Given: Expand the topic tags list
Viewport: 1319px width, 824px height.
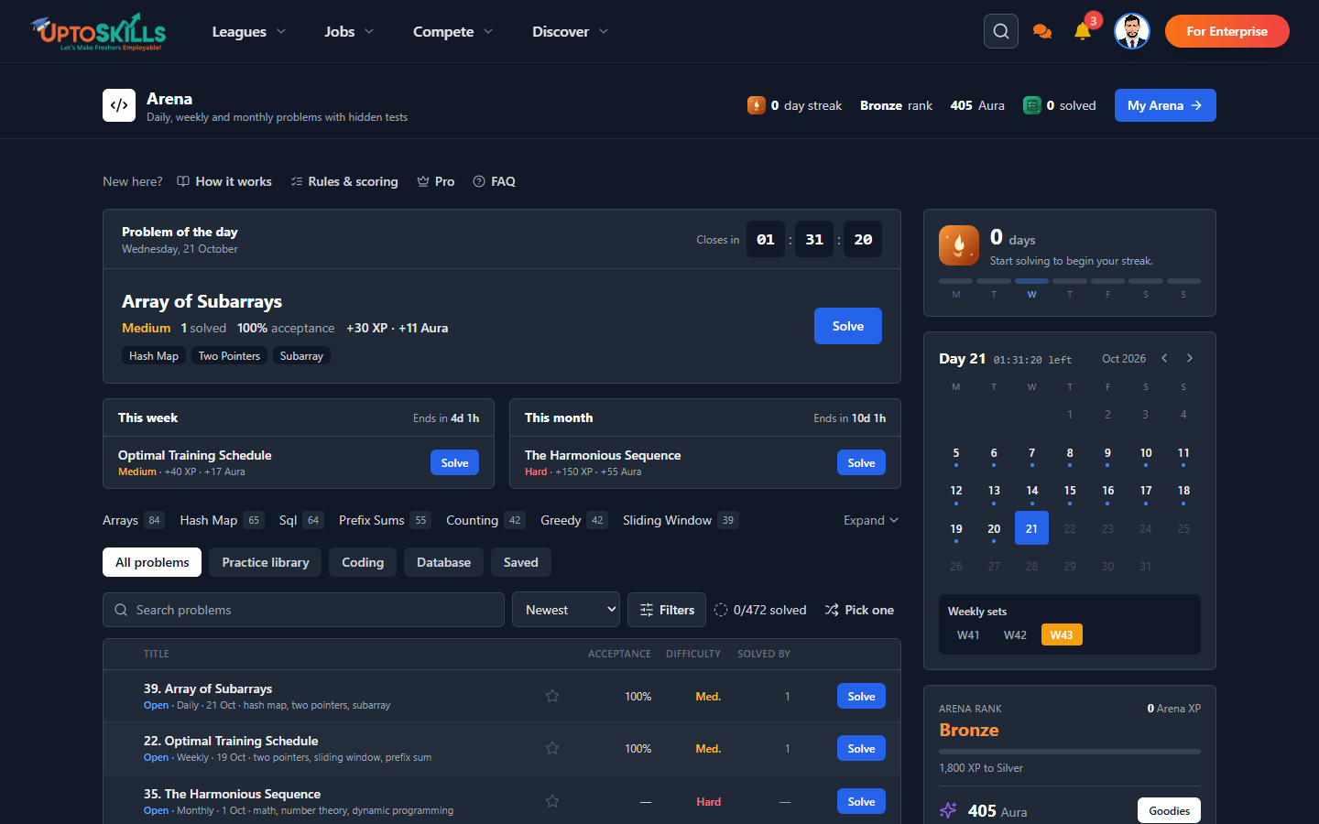Looking at the screenshot, I should (871, 520).
